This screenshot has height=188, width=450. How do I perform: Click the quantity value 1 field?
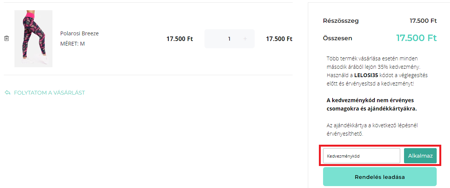coord(229,39)
